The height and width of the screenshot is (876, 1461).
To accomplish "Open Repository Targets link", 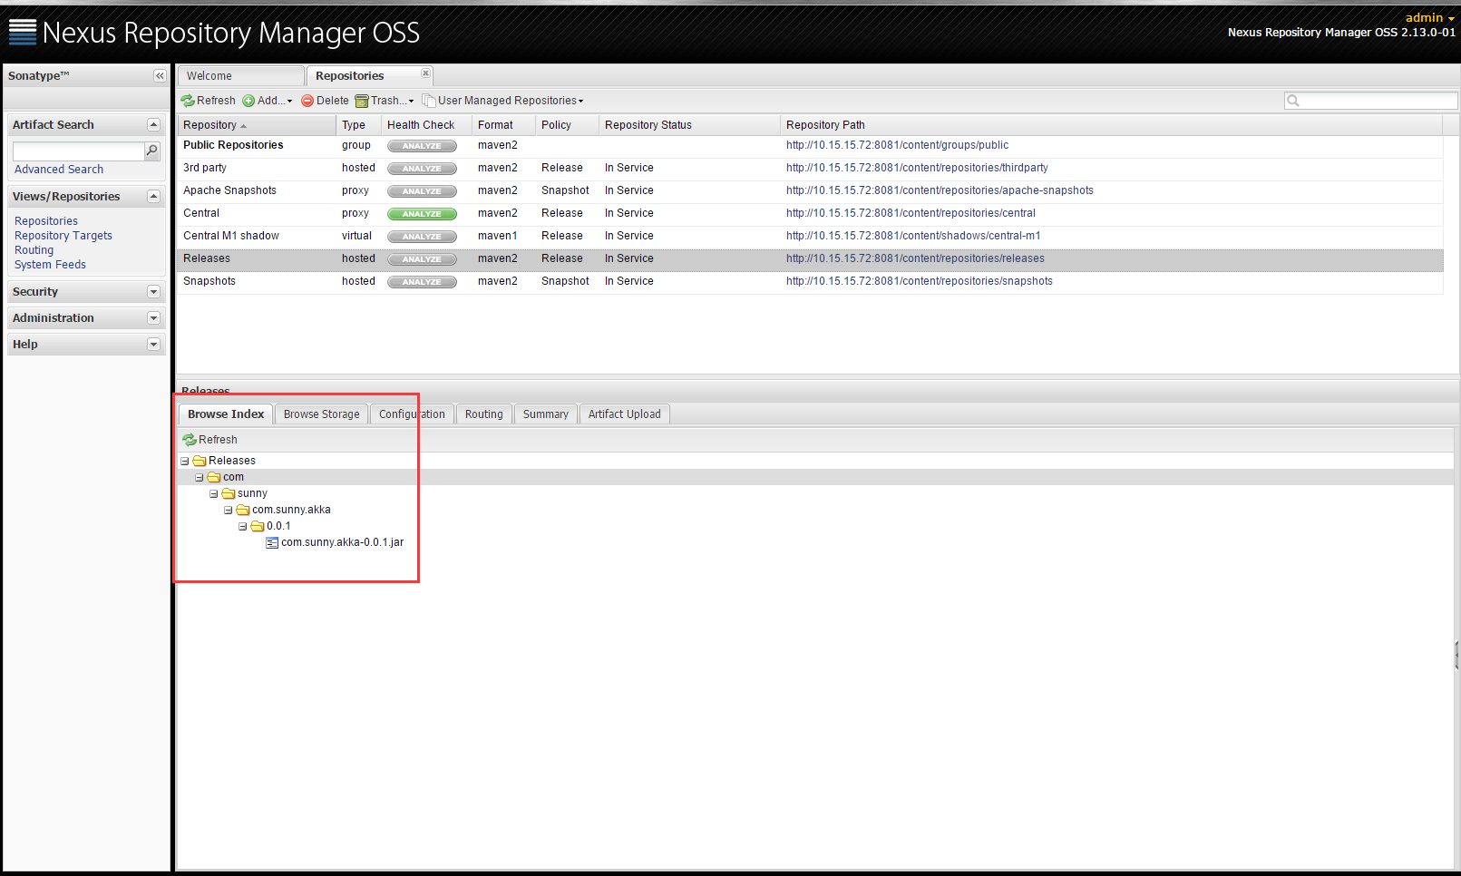I will point(63,236).
